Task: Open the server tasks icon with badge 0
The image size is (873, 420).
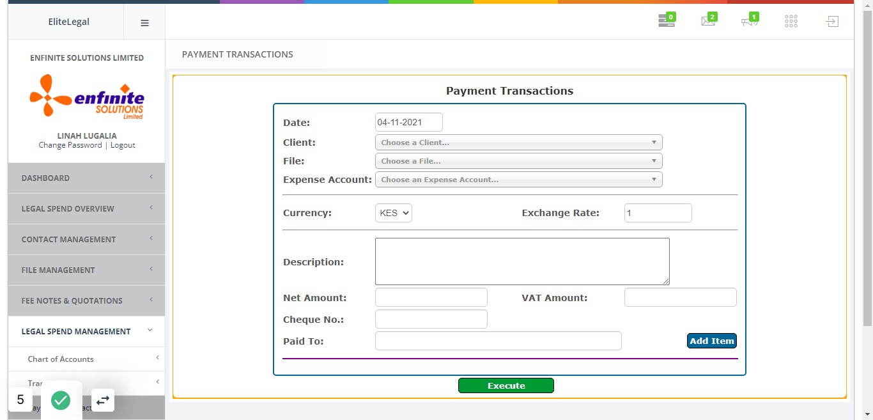Action: pyautogui.click(x=667, y=21)
